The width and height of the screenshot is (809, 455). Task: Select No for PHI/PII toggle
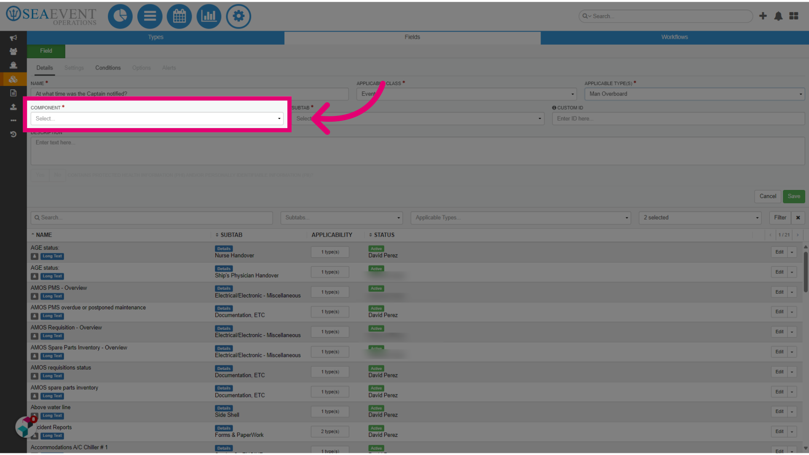(57, 175)
